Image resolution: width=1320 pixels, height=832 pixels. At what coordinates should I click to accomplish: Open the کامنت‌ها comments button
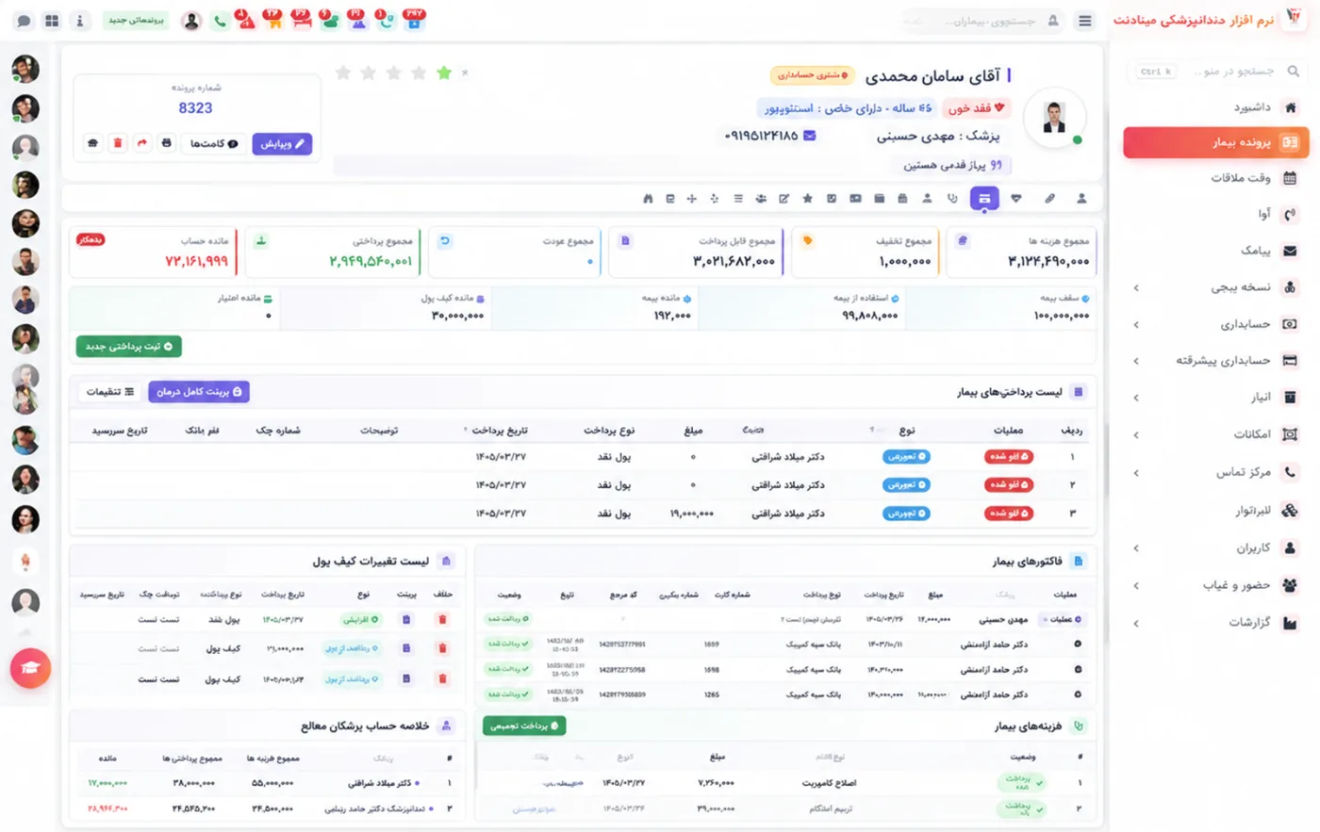(x=214, y=143)
